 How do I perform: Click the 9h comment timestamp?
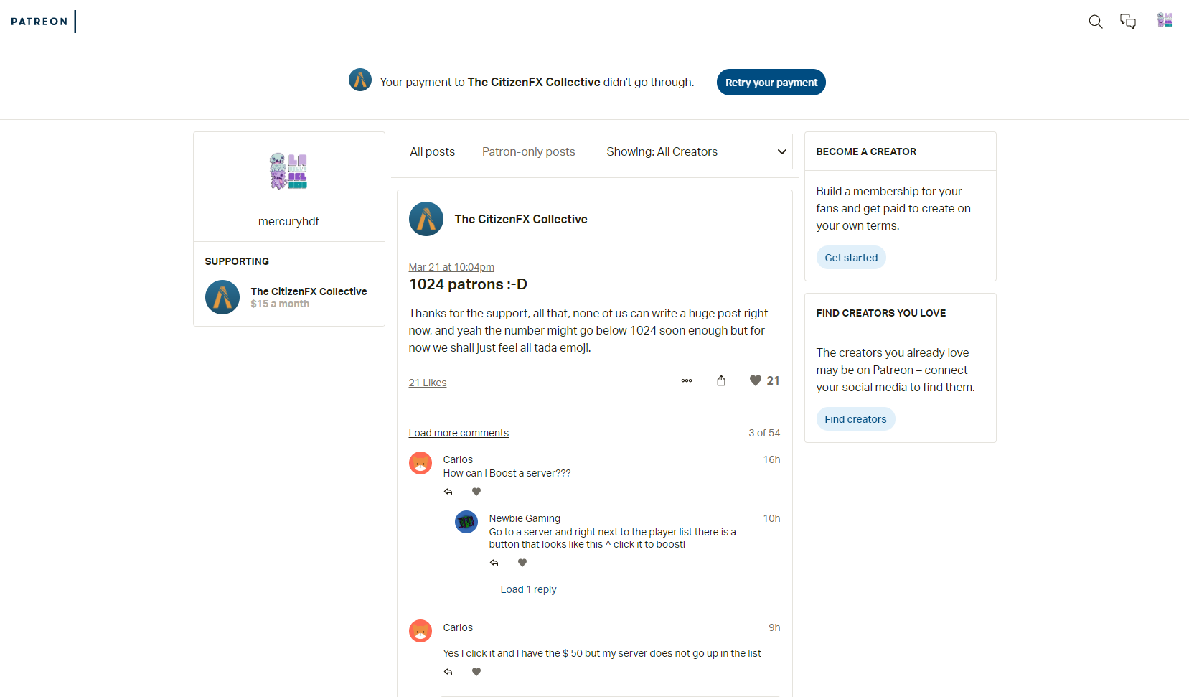pyautogui.click(x=774, y=627)
